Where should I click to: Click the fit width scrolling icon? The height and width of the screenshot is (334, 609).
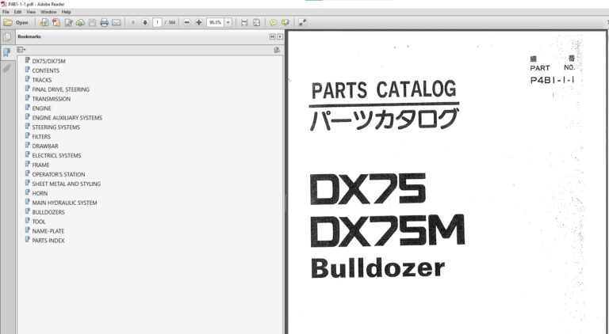coord(244,22)
